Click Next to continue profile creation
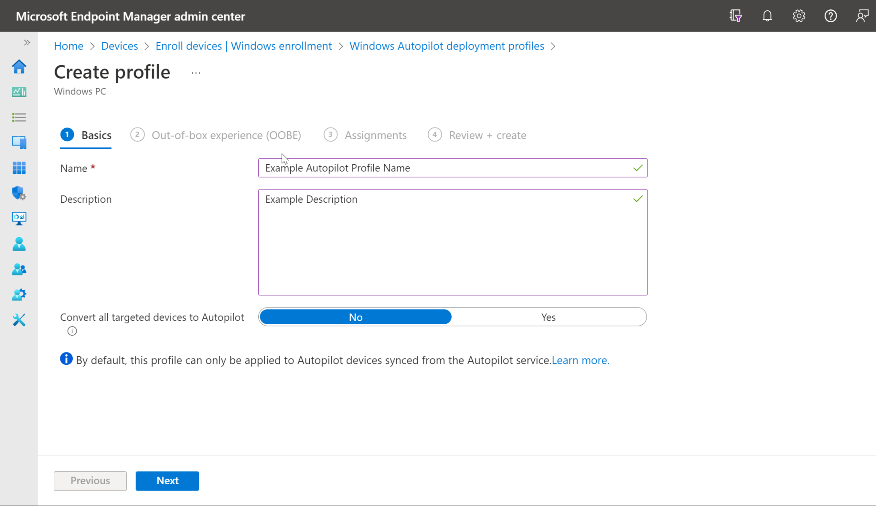The image size is (876, 506). tap(167, 481)
